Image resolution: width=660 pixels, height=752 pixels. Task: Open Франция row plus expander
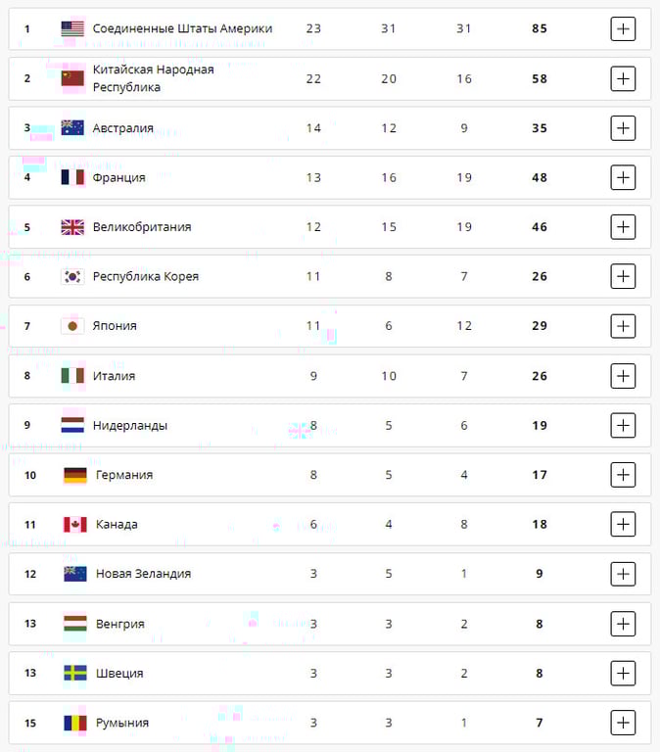(x=623, y=177)
